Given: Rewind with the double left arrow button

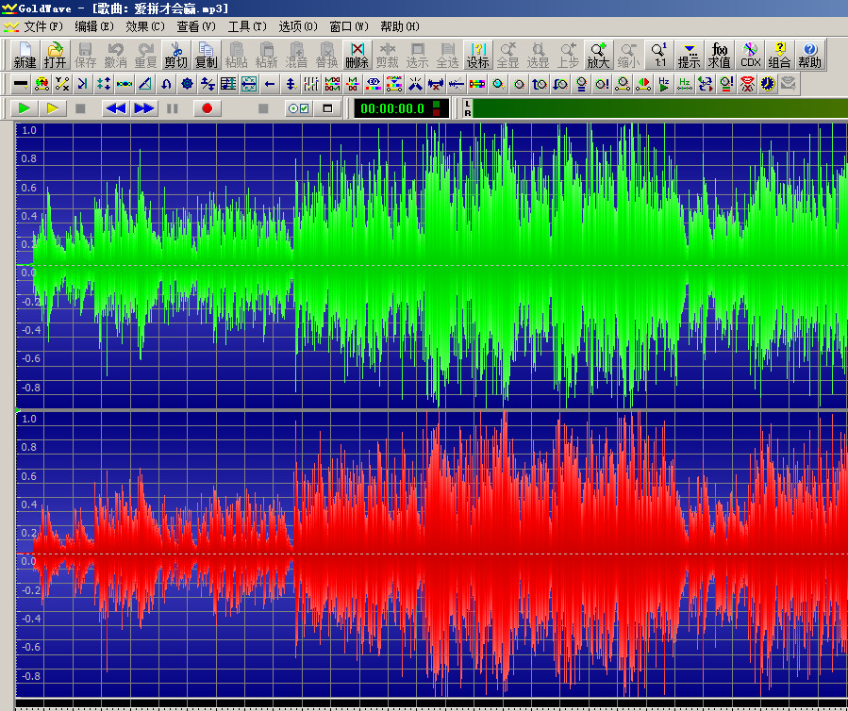Looking at the screenshot, I should click(115, 108).
